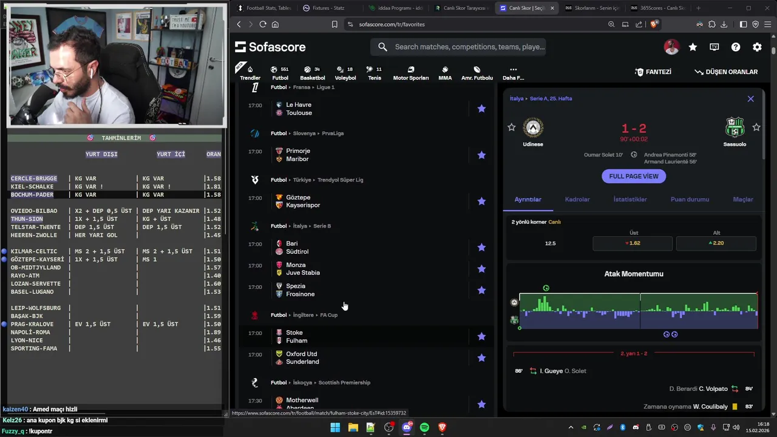777x437 pixels.
Task: Unfavorite the Primorje vs Maribor match
Action: click(481, 155)
